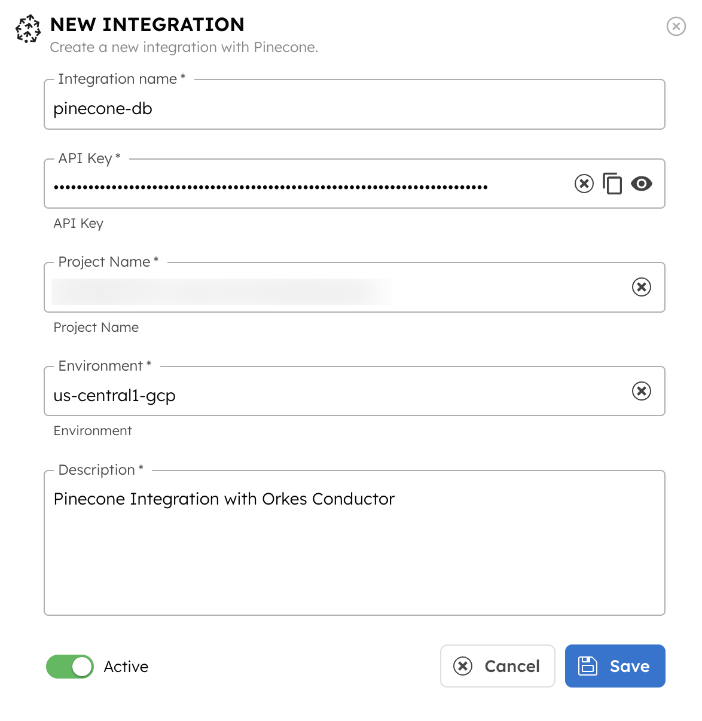Image resolution: width=702 pixels, height=721 pixels.
Task: Cancel the new integration
Action: click(x=497, y=666)
